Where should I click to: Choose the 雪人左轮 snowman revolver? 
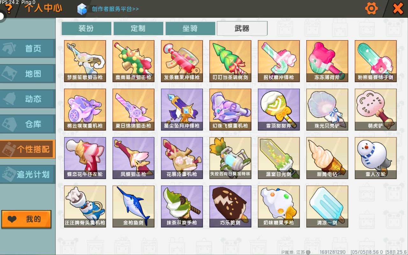pyautogui.click(x=376, y=158)
